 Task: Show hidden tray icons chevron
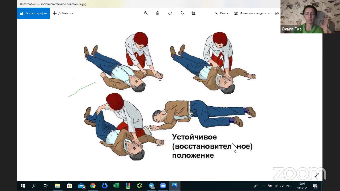coord(264,186)
